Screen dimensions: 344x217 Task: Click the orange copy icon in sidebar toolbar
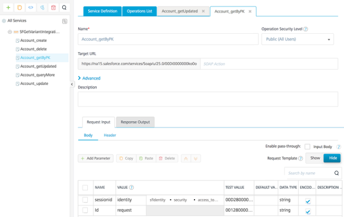[x=20, y=8]
